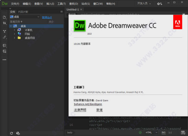Click the Dw logo in About dialog

[80, 26]
